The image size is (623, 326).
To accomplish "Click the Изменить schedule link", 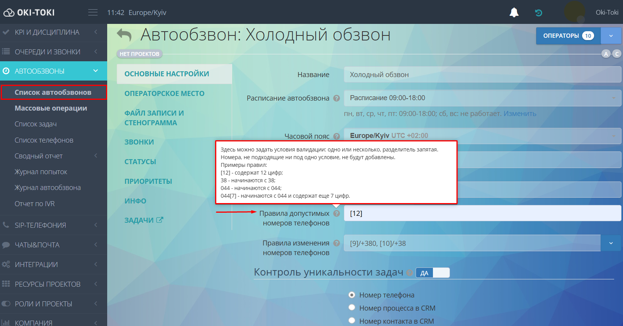I will pyautogui.click(x=520, y=114).
